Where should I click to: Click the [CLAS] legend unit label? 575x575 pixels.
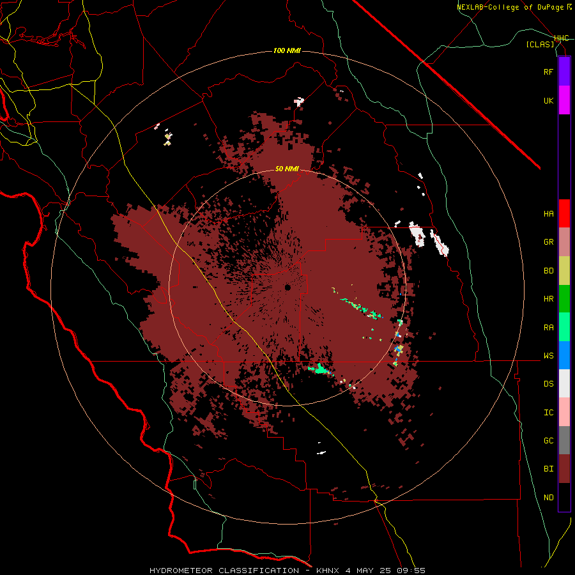tap(540, 44)
